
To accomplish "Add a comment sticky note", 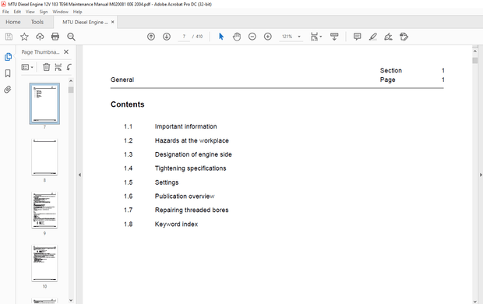I will [358, 37].
